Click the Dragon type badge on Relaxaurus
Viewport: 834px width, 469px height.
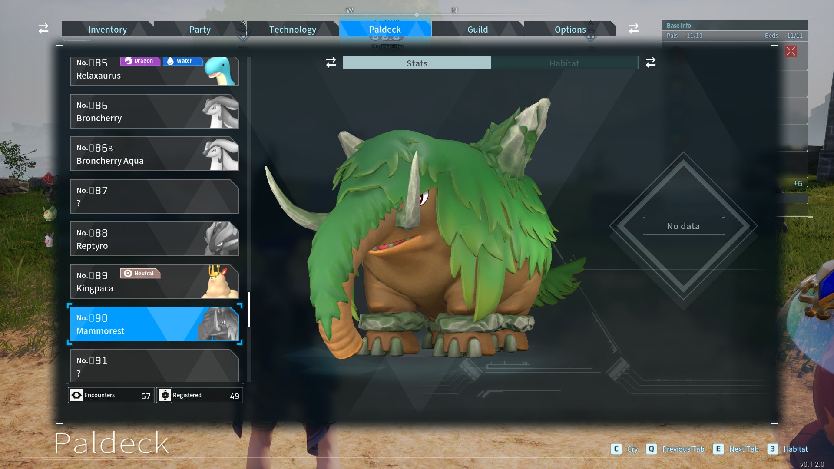click(x=140, y=61)
